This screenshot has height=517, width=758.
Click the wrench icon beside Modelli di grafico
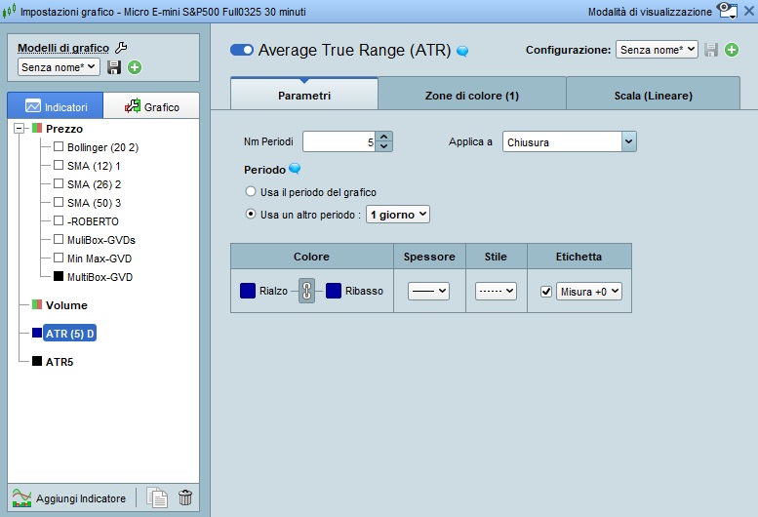[121, 47]
